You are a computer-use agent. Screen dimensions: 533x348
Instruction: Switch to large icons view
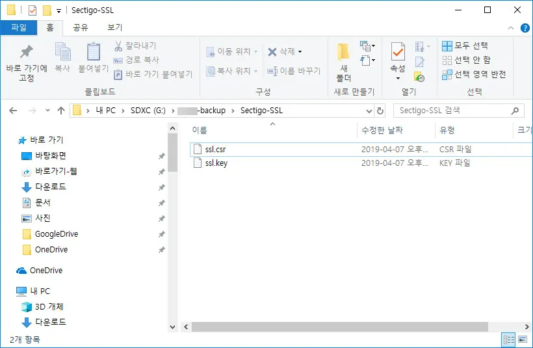pyautogui.click(x=522, y=340)
